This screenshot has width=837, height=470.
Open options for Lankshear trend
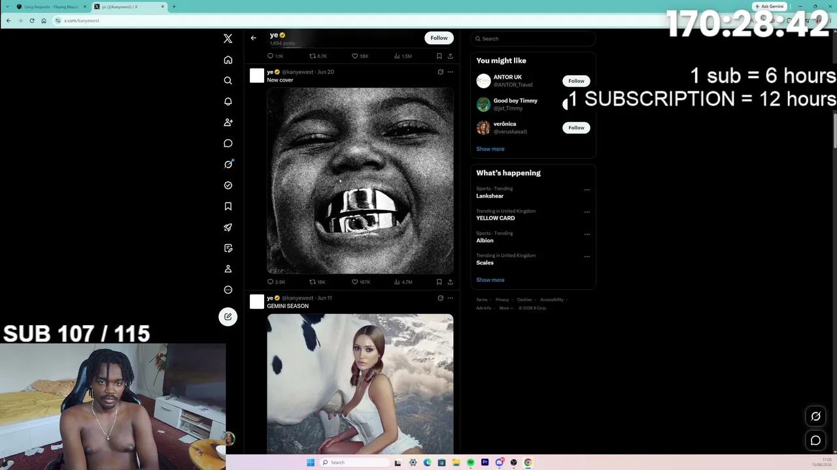pos(587,190)
